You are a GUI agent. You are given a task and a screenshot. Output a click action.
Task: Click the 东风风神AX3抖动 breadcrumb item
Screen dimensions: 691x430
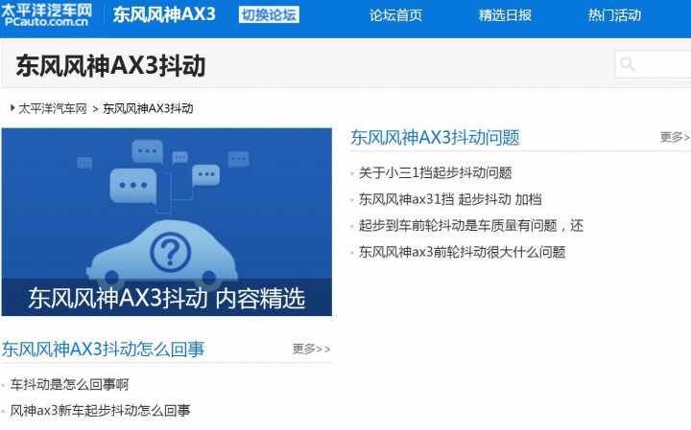point(148,108)
